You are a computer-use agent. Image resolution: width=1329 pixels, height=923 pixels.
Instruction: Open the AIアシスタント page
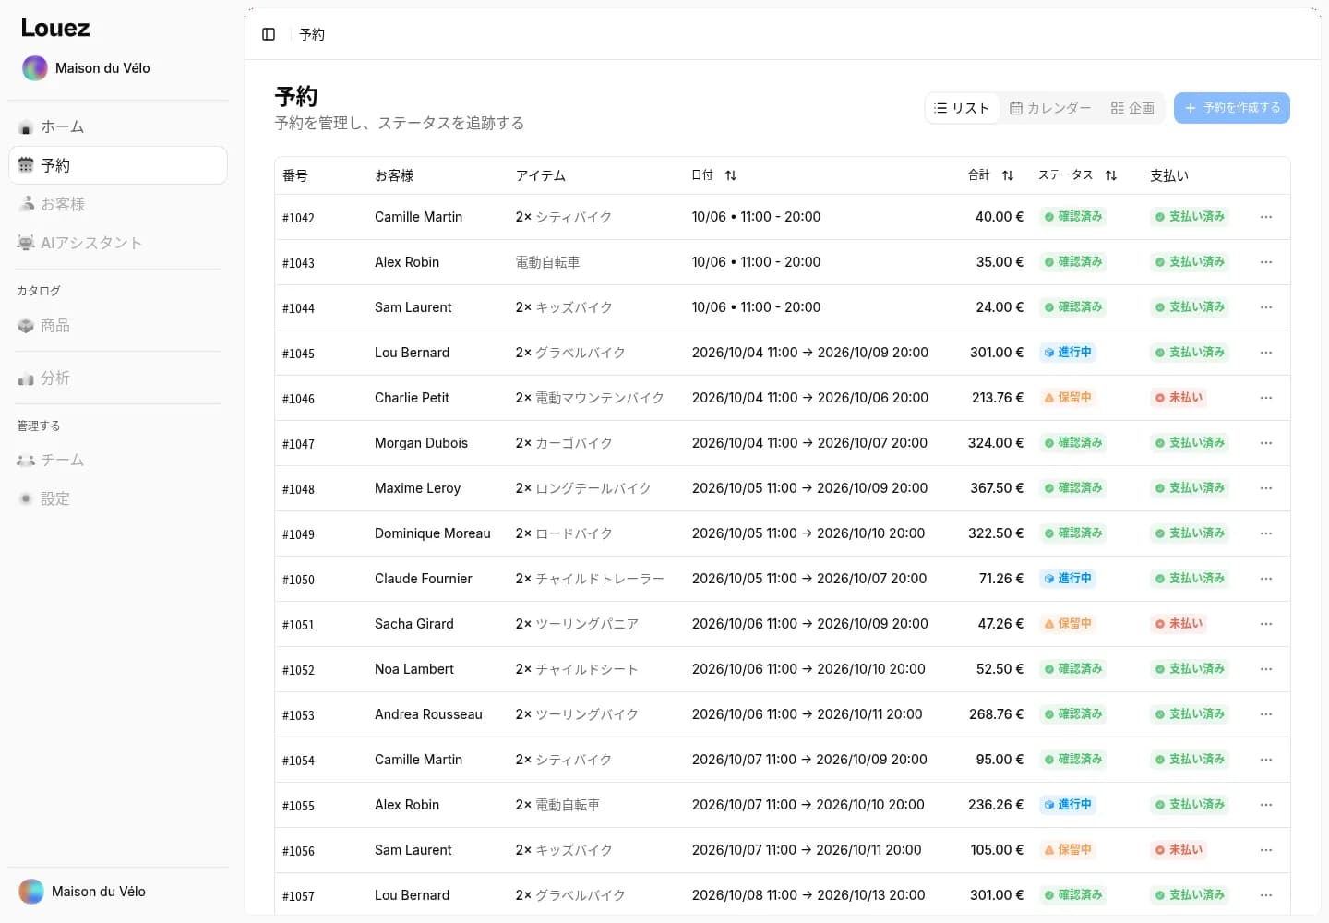coord(118,243)
